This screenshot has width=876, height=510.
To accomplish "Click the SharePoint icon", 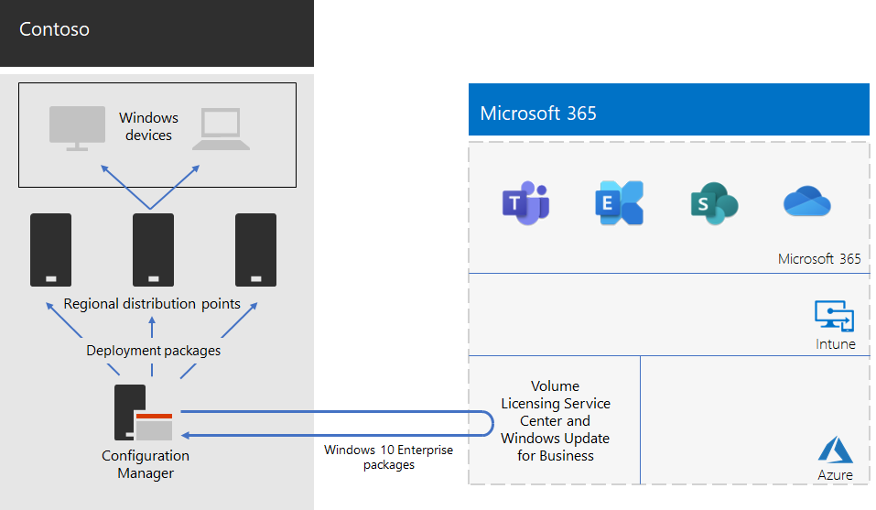I will [x=714, y=203].
